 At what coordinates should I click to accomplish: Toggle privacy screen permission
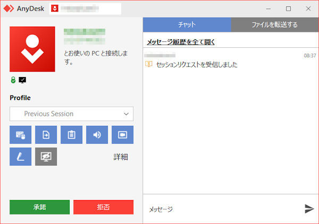coord(46,157)
